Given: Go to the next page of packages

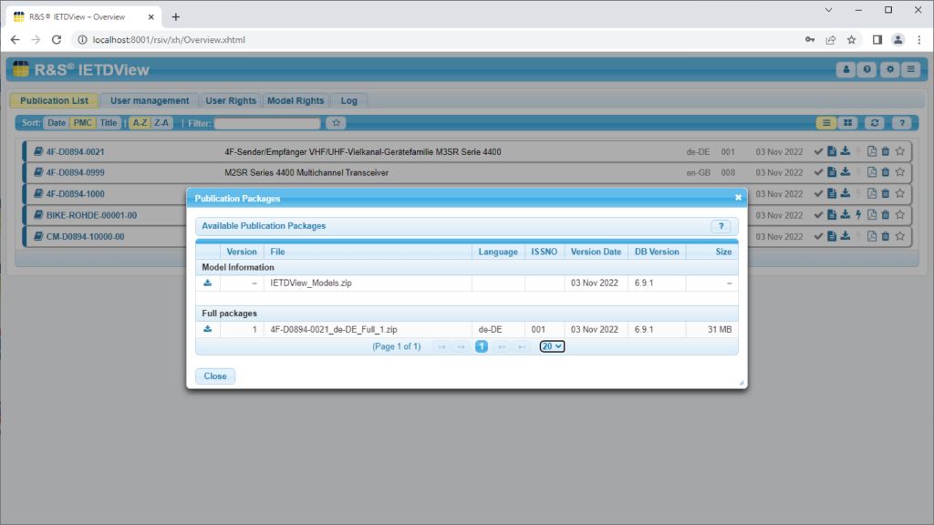Looking at the screenshot, I should (502, 346).
